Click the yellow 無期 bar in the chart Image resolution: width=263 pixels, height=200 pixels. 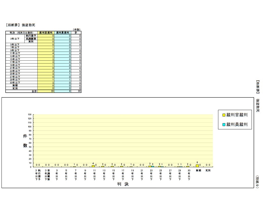pyautogui.click(x=197, y=166)
